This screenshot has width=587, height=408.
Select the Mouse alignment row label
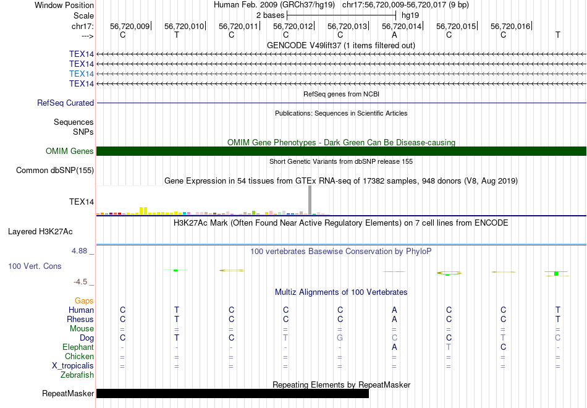(82, 329)
